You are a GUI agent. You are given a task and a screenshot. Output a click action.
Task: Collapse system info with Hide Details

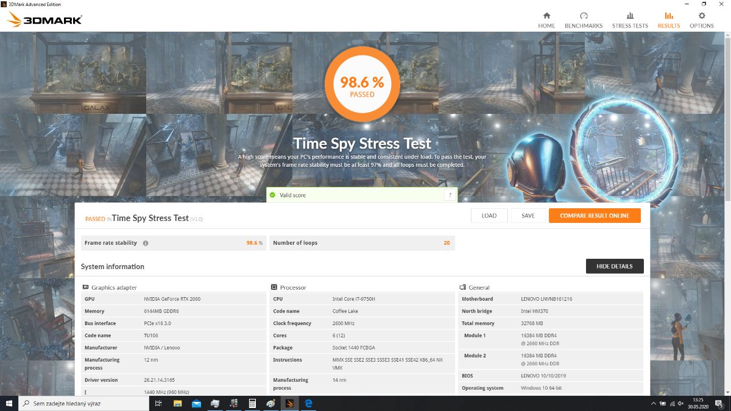tap(614, 266)
